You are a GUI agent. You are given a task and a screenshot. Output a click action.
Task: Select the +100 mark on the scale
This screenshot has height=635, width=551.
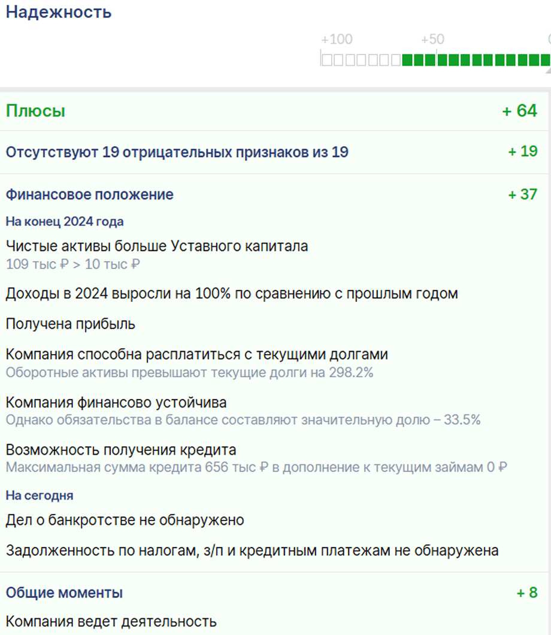coord(337,40)
